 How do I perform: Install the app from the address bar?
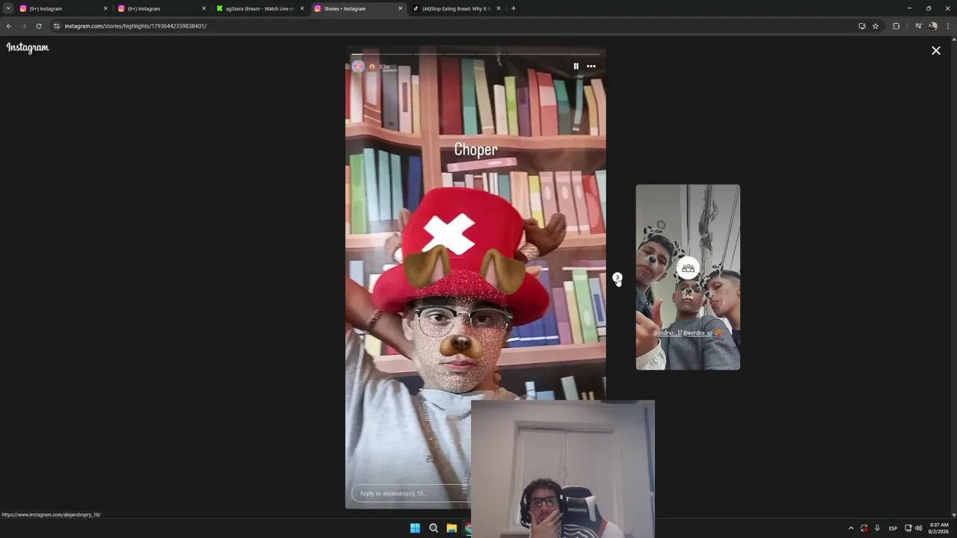[x=862, y=26]
